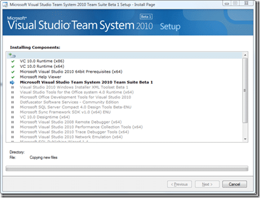Image resolution: width=260 pixels, height=198 pixels.
Task: Click pending icon beside SQL Server Compact 4.0
Action: 12,107
